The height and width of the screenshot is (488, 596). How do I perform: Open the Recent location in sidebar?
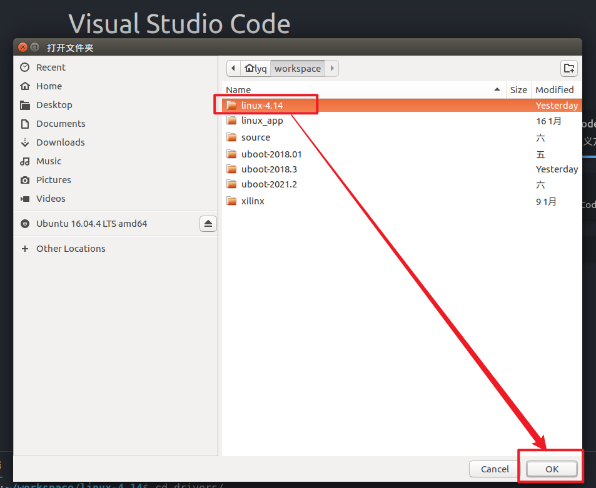(x=116, y=67)
